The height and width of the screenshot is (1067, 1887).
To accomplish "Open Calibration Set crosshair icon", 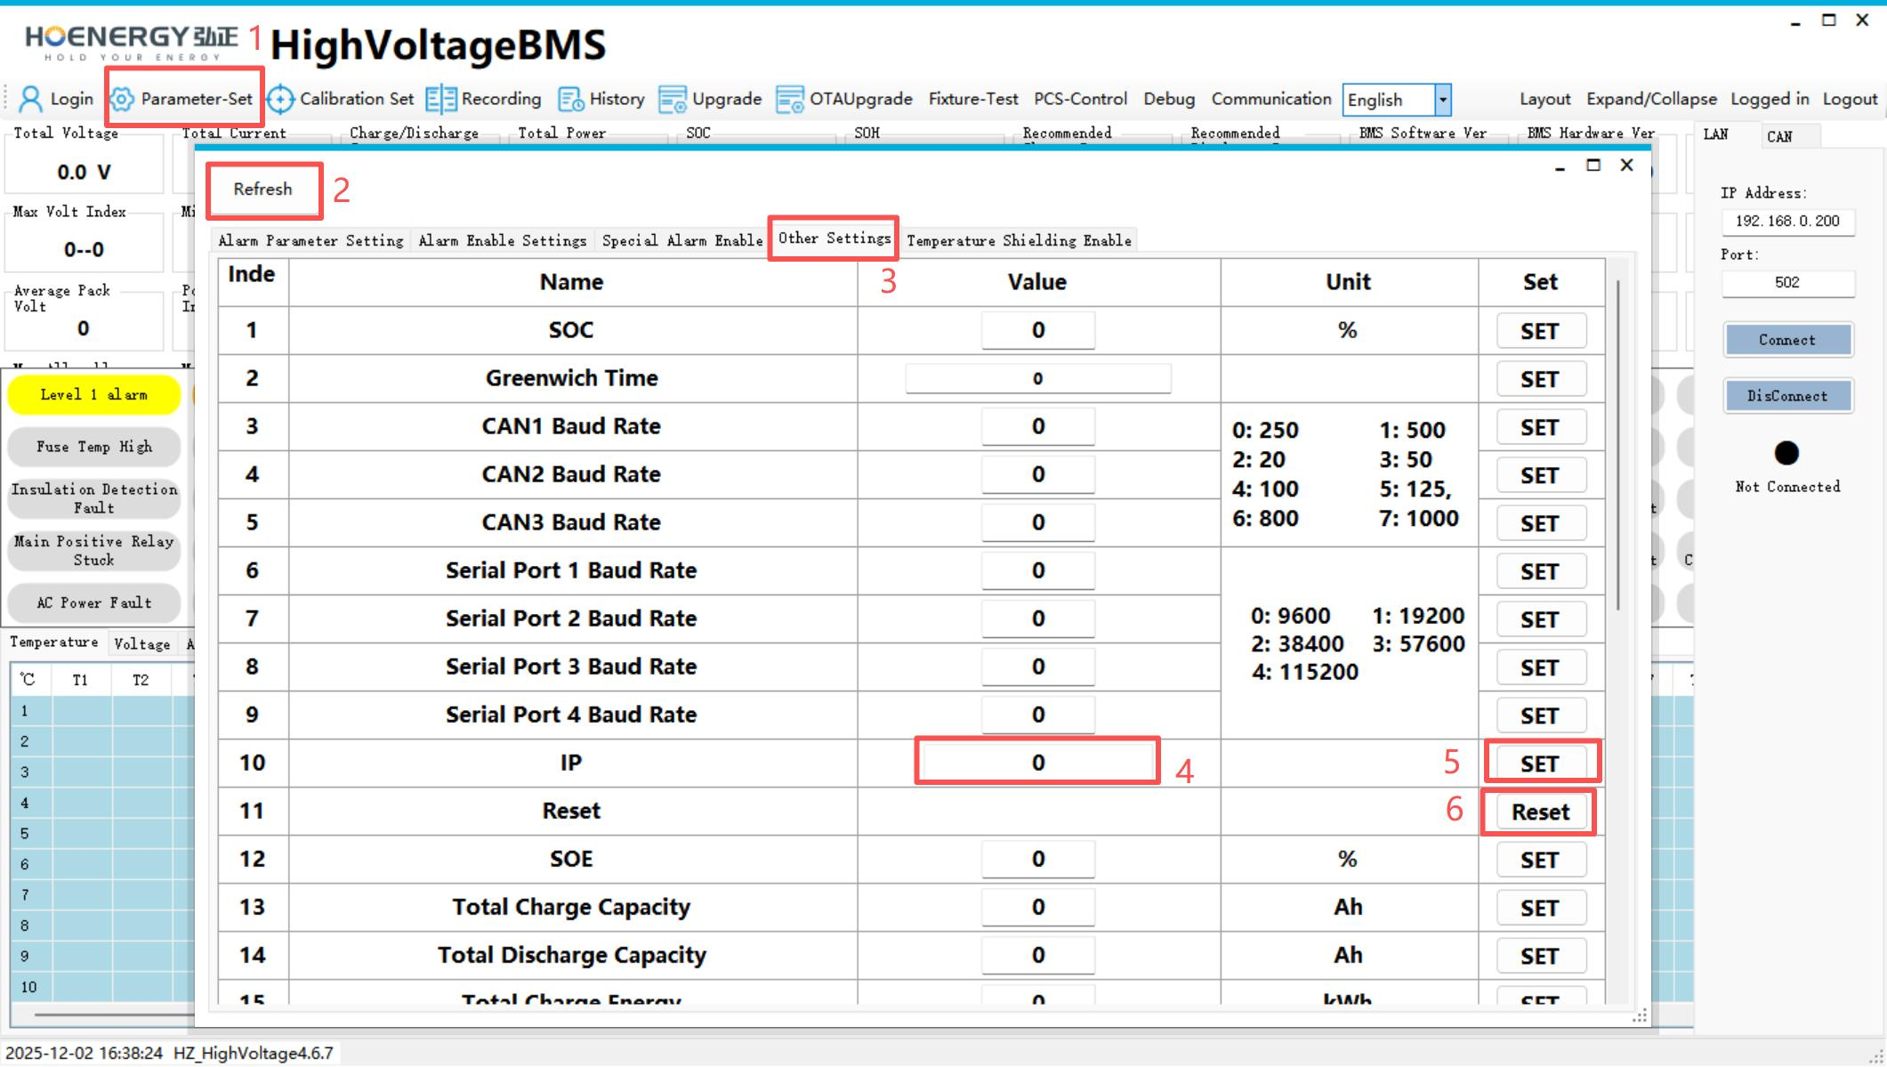I will coord(280,99).
